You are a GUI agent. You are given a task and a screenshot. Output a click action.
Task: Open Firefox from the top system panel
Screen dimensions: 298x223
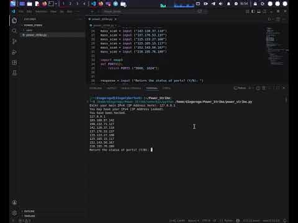[44, 4]
